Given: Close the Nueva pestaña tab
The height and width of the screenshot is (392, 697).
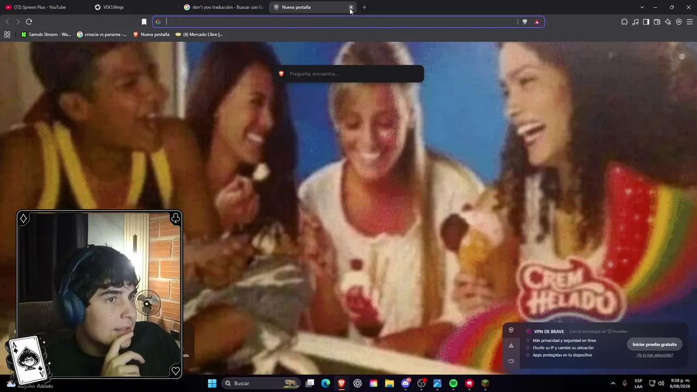Looking at the screenshot, I should tap(351, 7).
